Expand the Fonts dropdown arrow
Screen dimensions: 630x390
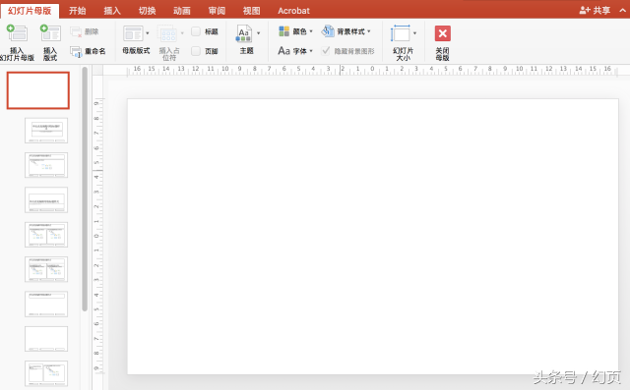coord(311,51)
